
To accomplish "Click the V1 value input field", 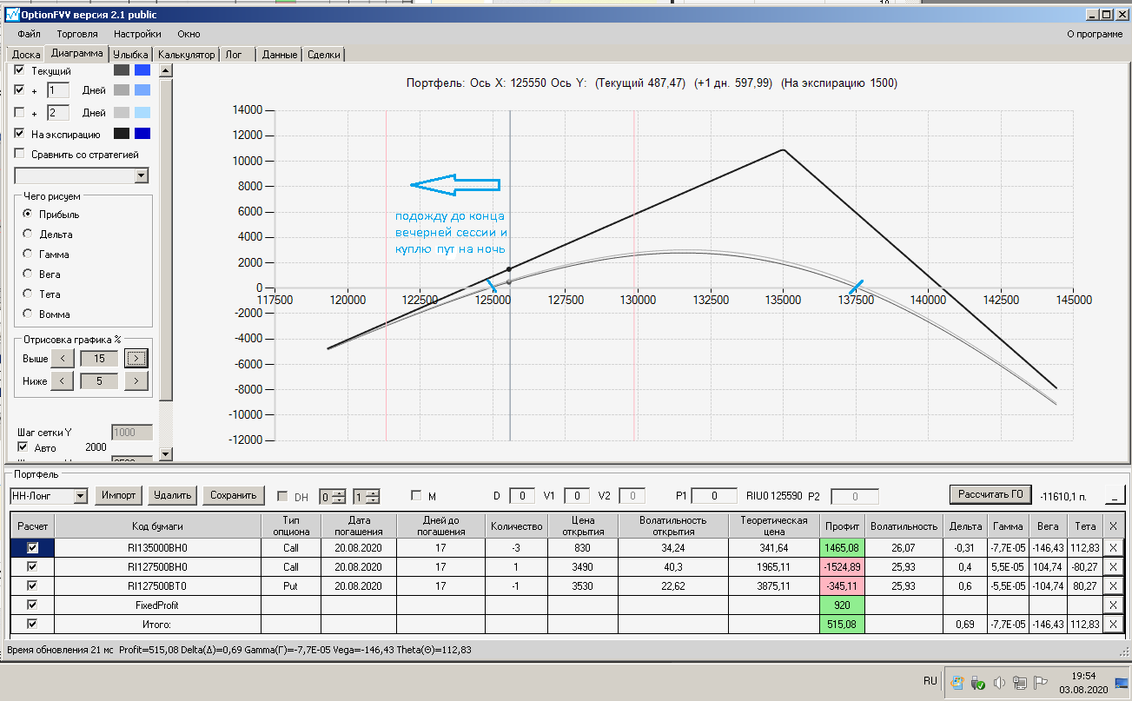I will [577, 496].
